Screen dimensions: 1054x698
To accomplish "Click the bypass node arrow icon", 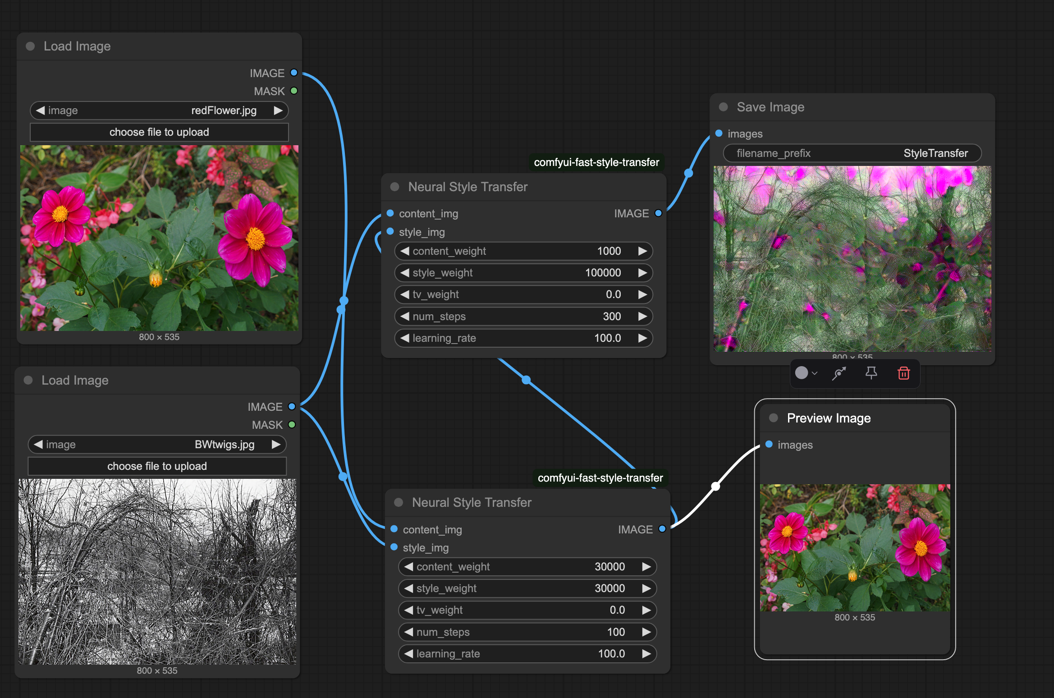I will click(839, 373).
